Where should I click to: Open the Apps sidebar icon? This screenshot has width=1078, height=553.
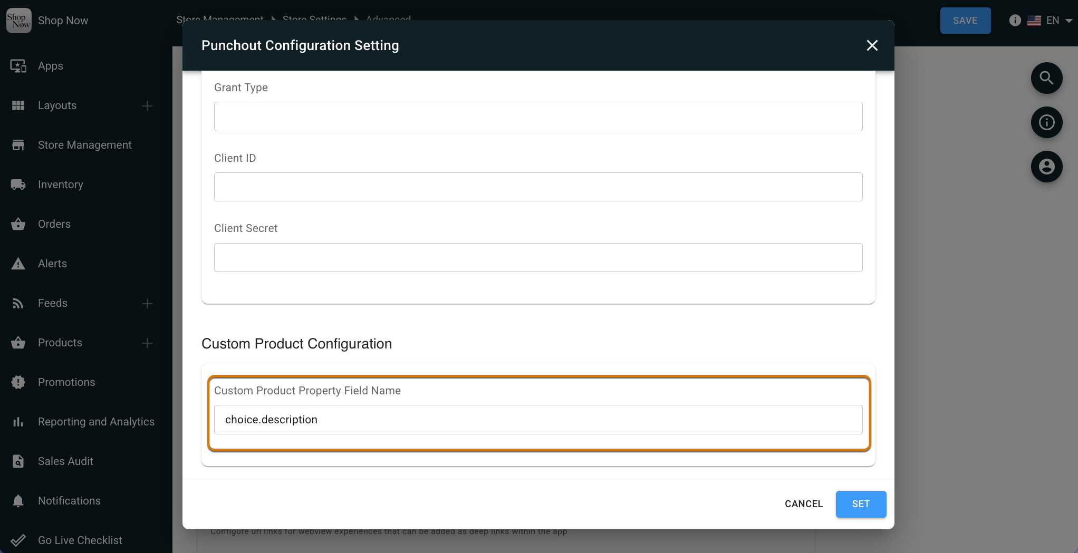(x=18, y=66)
